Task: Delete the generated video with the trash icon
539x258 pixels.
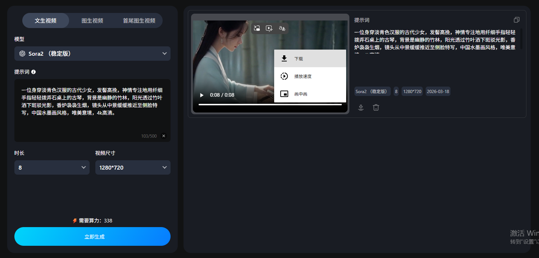Action: pos(376,107)
